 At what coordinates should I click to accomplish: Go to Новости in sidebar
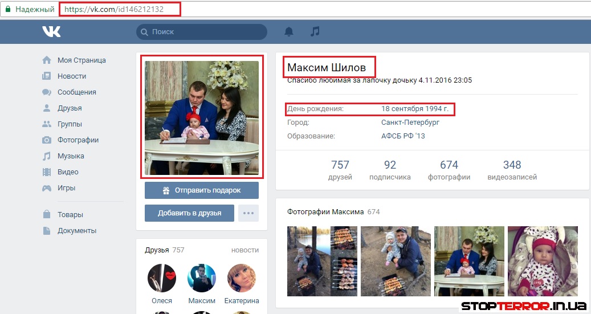tap(72, 76)
